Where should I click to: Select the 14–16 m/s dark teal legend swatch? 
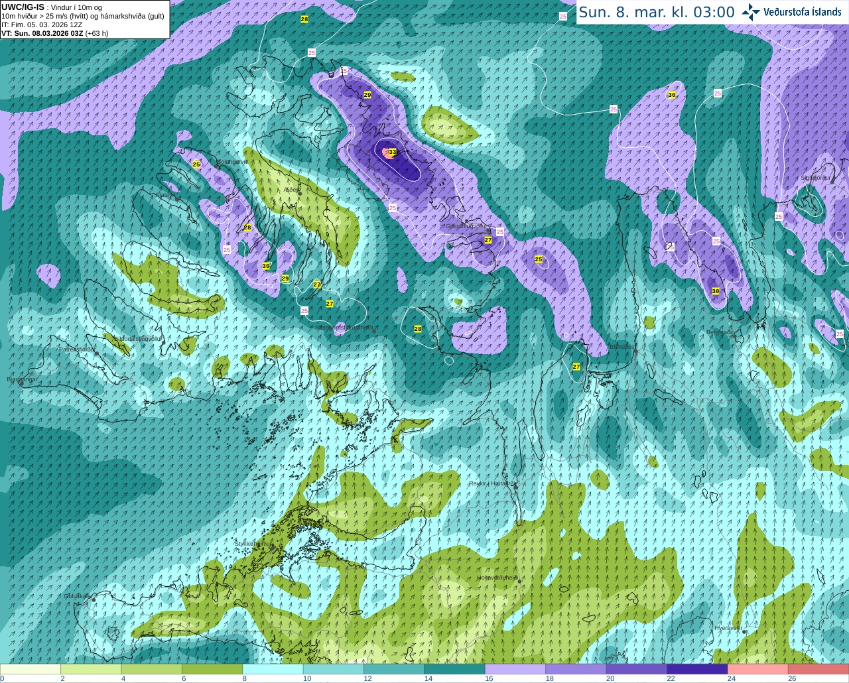coord(455,669)
